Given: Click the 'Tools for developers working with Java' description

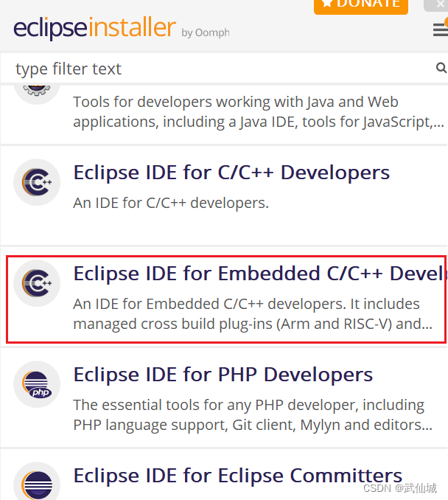Looking at the screenshot, I should pyautogui.click(x=259, y=112).
